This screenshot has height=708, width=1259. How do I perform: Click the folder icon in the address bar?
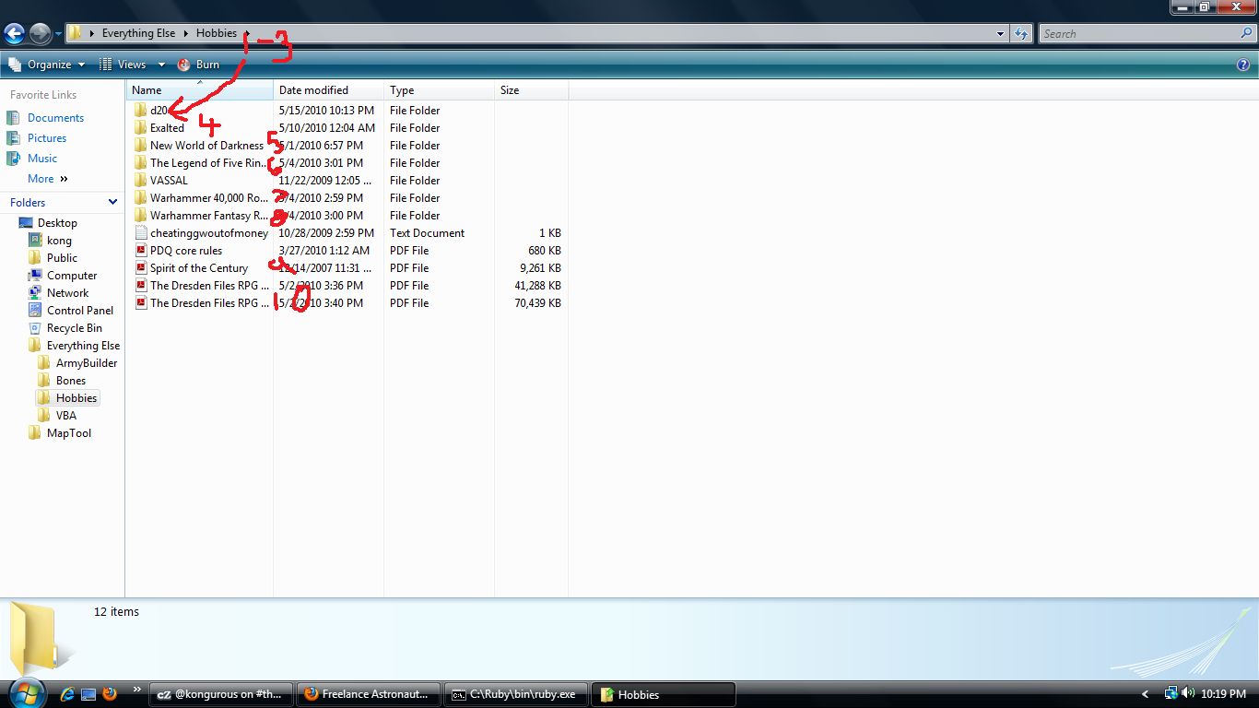coord(76,33)
